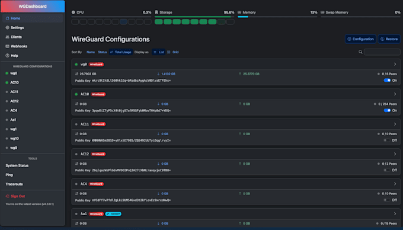Click the Help question mark icon
This screenshot has width=403, height=230.
click(8, 56)
